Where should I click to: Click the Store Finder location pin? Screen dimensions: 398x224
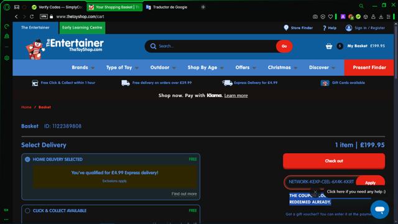(x=286, y=27)
